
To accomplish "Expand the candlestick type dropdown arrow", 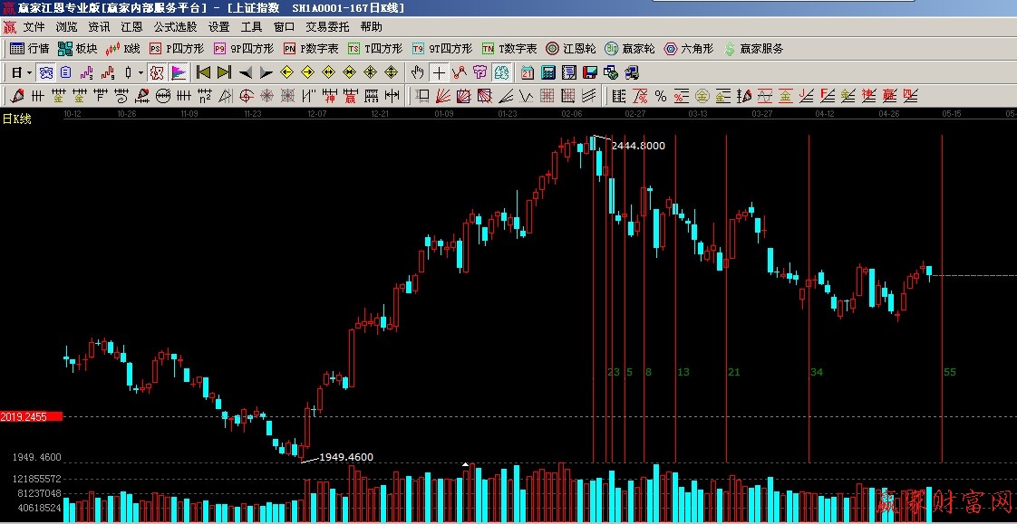I will (140, 72).
